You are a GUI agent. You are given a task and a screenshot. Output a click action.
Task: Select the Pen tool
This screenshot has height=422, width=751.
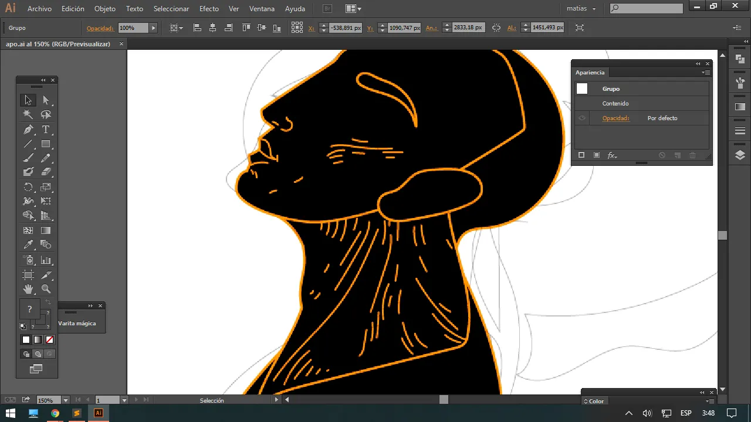pos(28,130)
